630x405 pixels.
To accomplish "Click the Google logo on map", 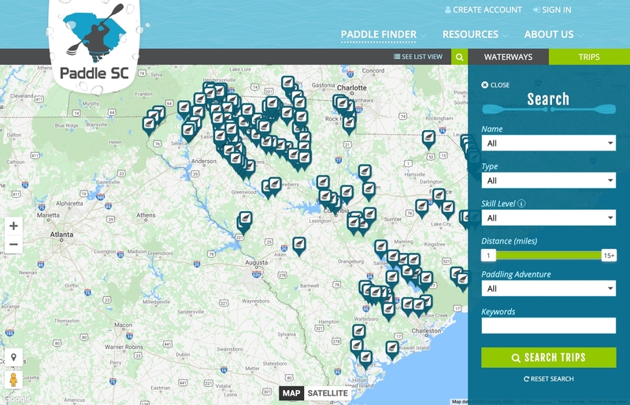I will (17, 399).
